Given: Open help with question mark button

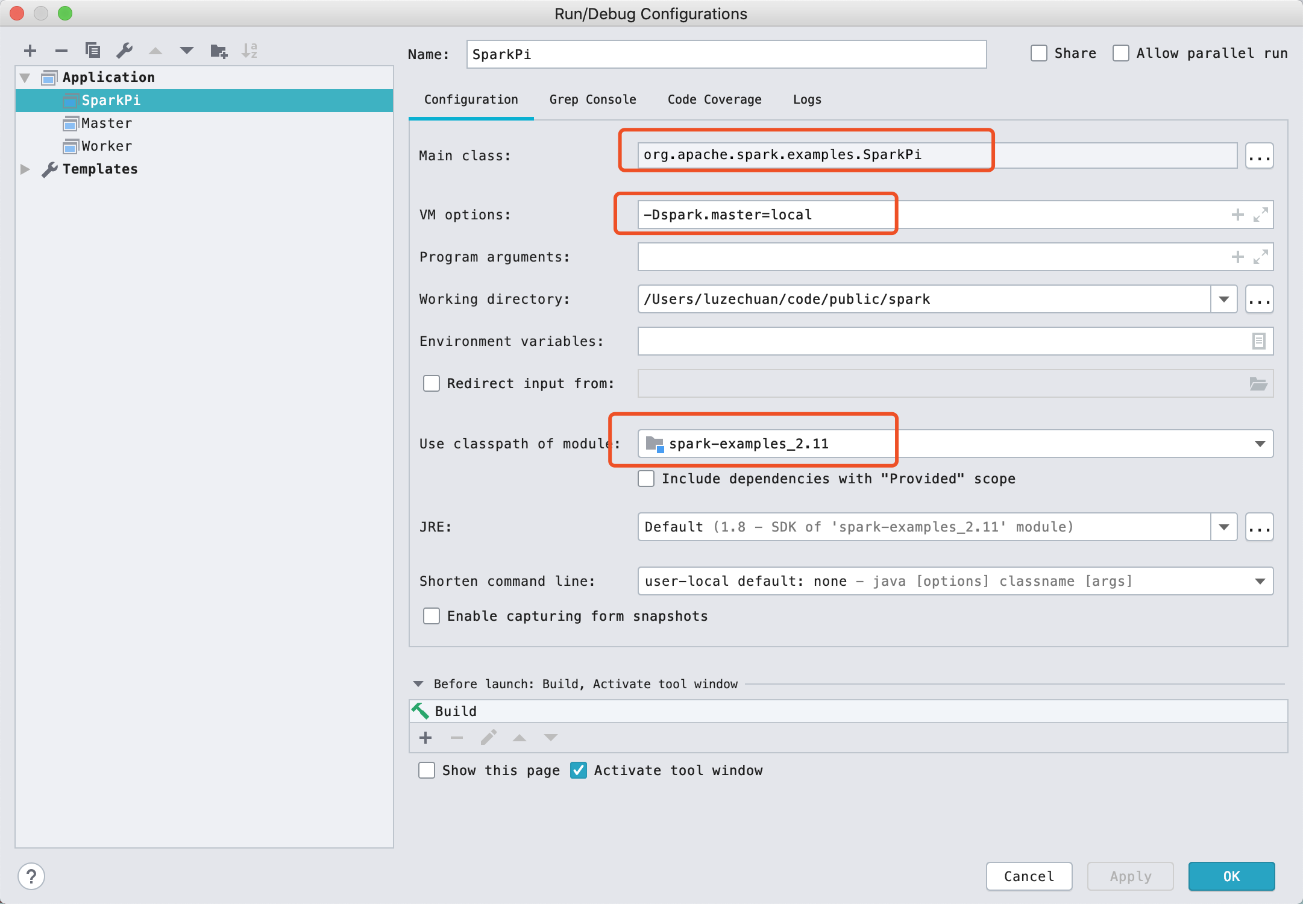Looking at the screenshot, I should coord(31,876).
